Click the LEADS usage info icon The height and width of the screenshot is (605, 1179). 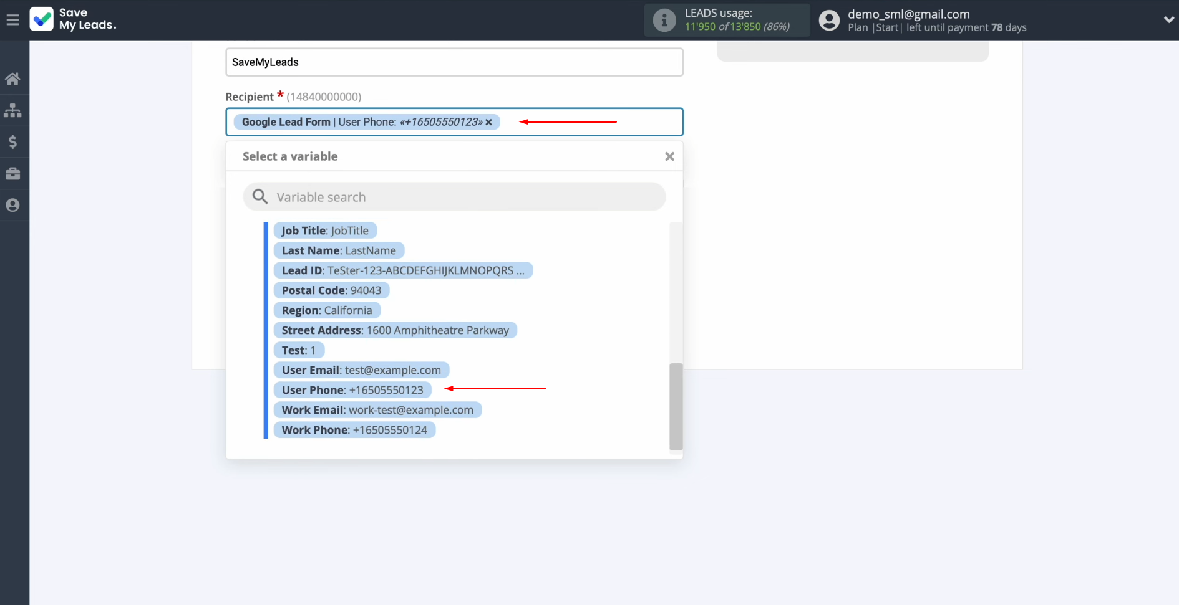point(664,20)
